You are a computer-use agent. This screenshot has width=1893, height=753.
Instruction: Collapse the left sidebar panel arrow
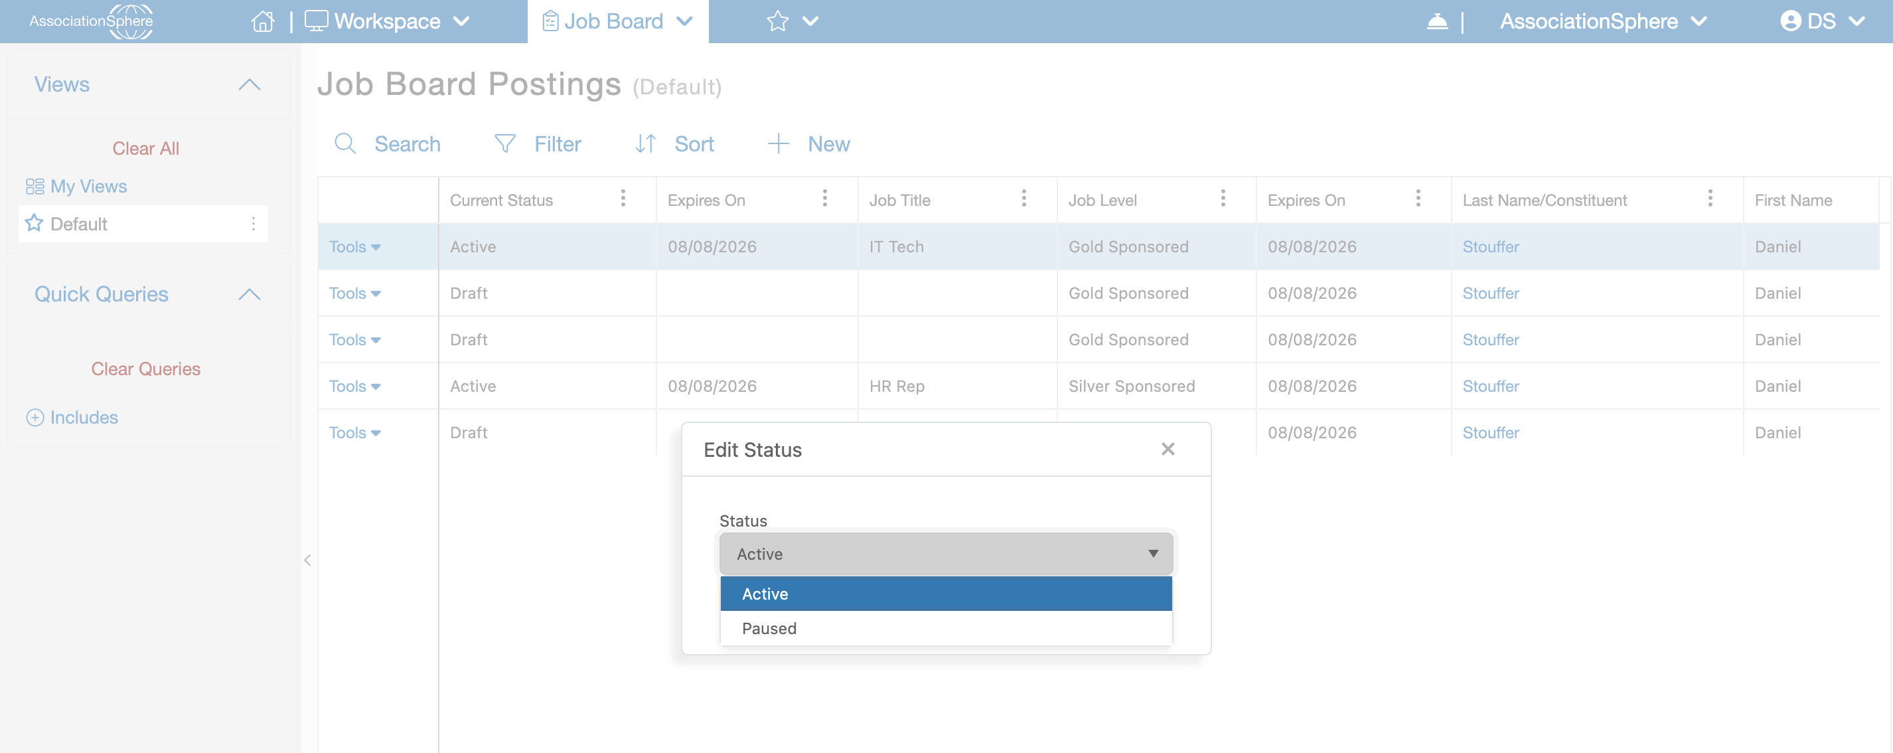tap(307, 560)
